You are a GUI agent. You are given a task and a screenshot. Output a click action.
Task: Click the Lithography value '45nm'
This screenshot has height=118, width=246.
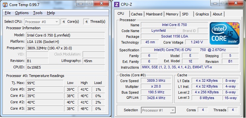click(94, 61)
